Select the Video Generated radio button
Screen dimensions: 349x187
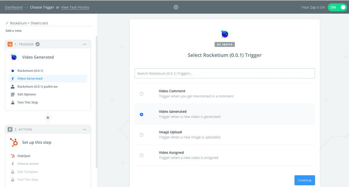141,114
